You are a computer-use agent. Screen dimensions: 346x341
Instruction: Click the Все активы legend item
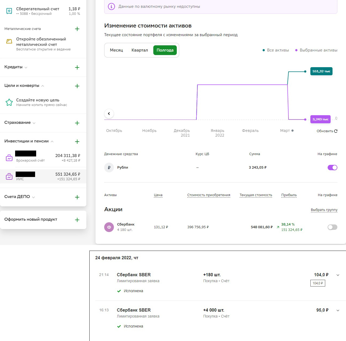coord(276,50)
